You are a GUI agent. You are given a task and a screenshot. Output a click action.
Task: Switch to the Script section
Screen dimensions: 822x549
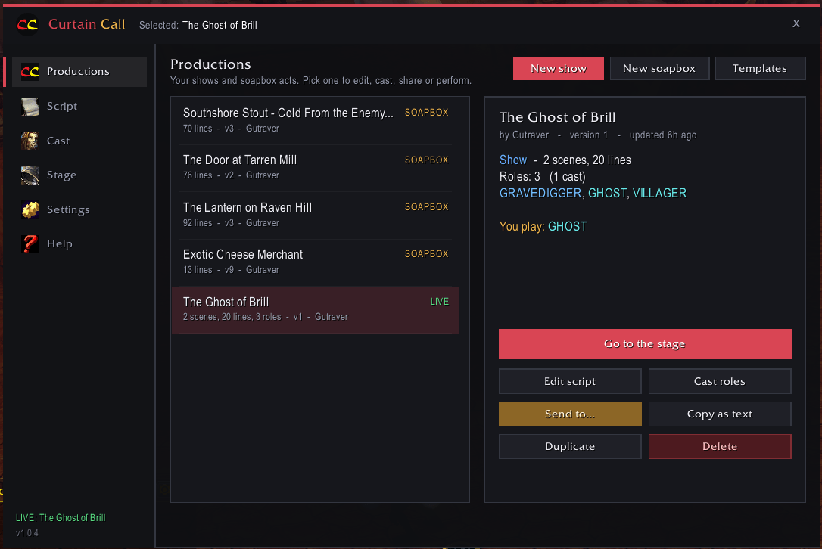(79, 107)
